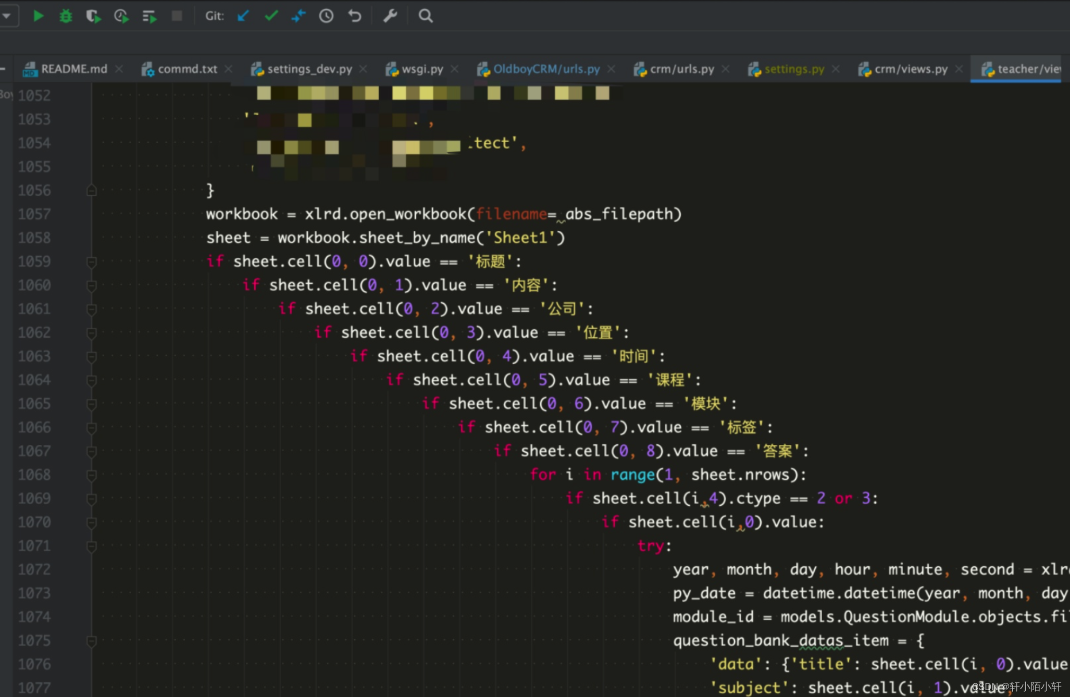Viewport: 1070px width, 697px height.
Task: Collapse code fold at line 1064
Action: tap(92, 380)
